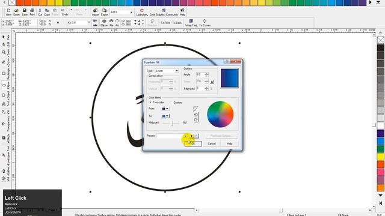Viewport: 385px width, 216px height.
Task: Add preset with plus button
Action: pos(191,136)
